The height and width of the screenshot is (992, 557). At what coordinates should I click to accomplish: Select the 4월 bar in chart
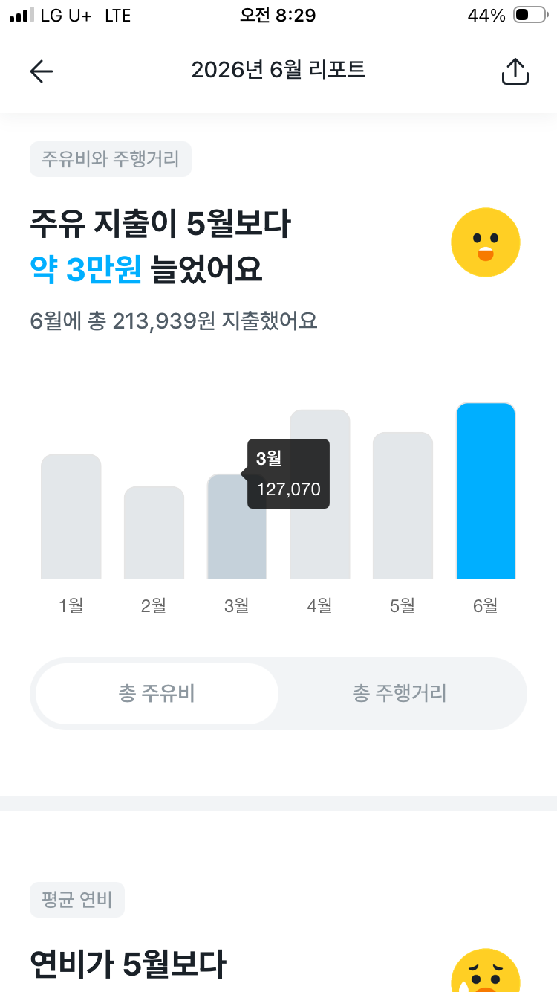319,494
